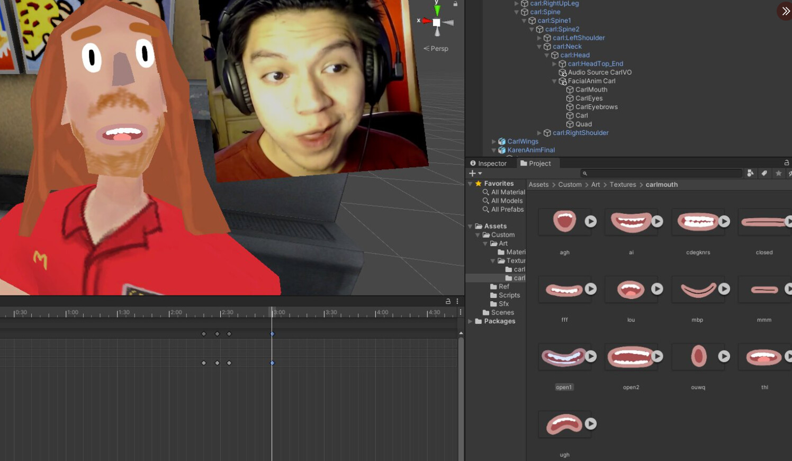This screenshot has width=792, height=461.
Task: Click Textures in the breadcrumb path
Action: tap(623, 185)
